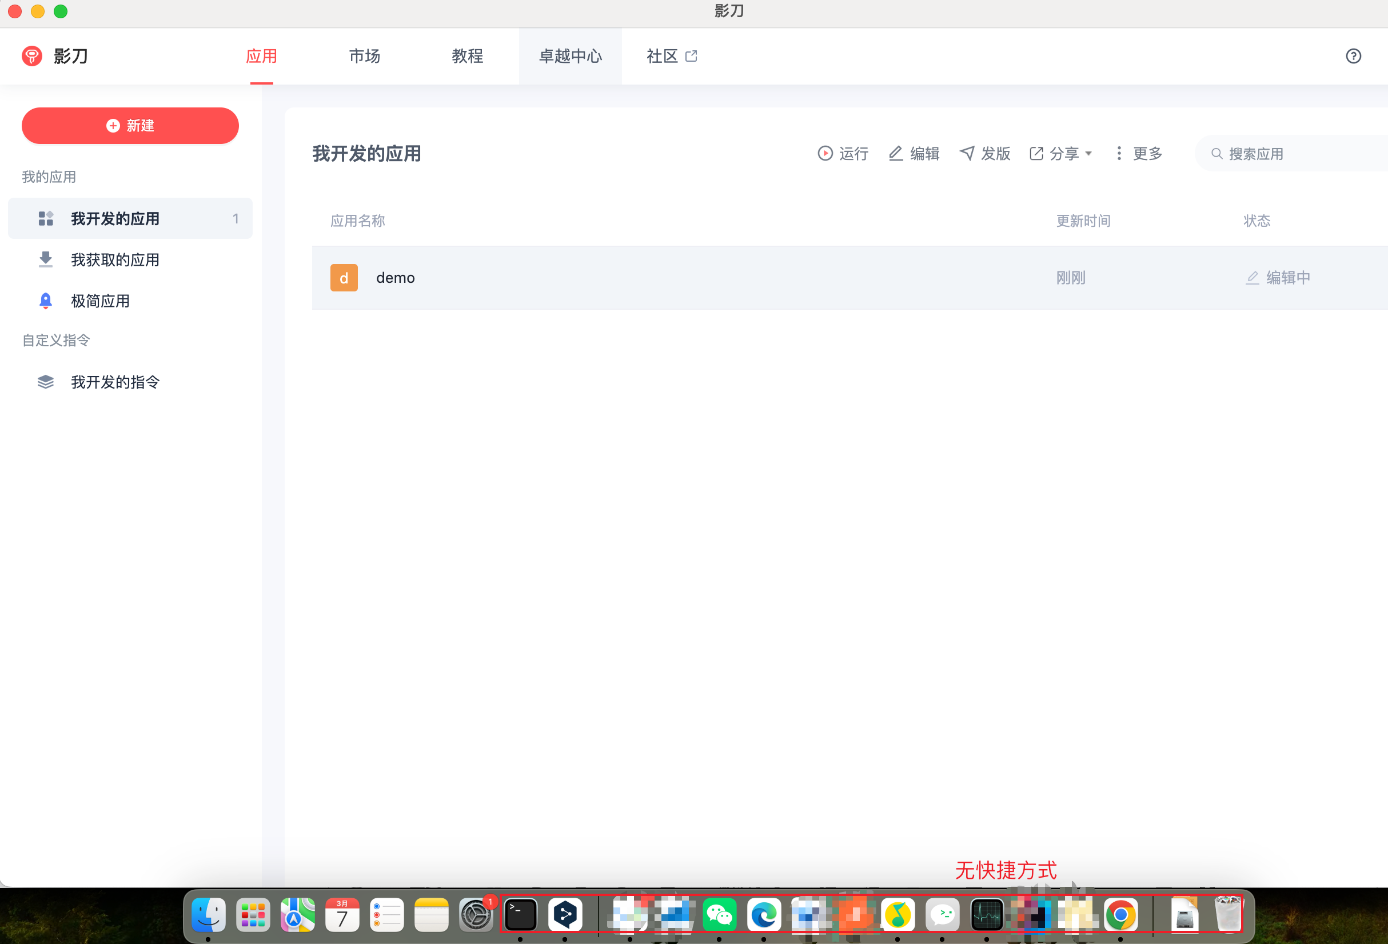Expand the 更多 three-dots menu
Viewport: 1388px width, 944px height.
(1138, 154)
